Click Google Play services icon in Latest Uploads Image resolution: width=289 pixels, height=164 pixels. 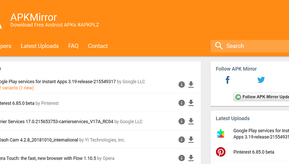(x=220, y=133)
